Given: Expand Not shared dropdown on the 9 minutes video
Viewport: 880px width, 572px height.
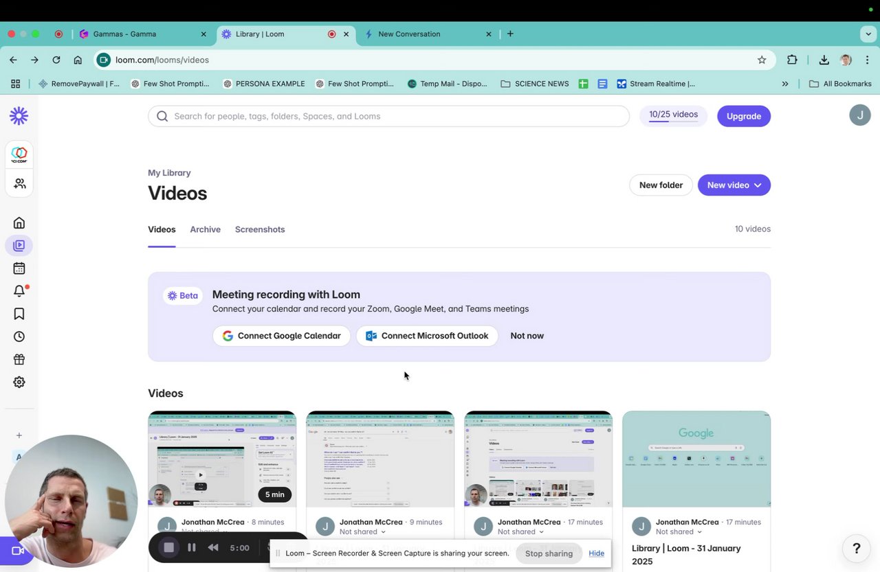Looking at the screenshot, I should [x=362, y=531].
